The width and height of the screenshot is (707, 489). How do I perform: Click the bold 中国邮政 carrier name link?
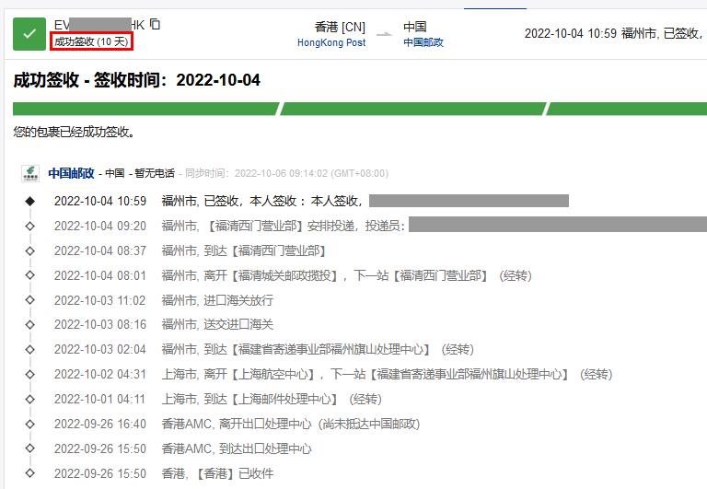[71, 173]
